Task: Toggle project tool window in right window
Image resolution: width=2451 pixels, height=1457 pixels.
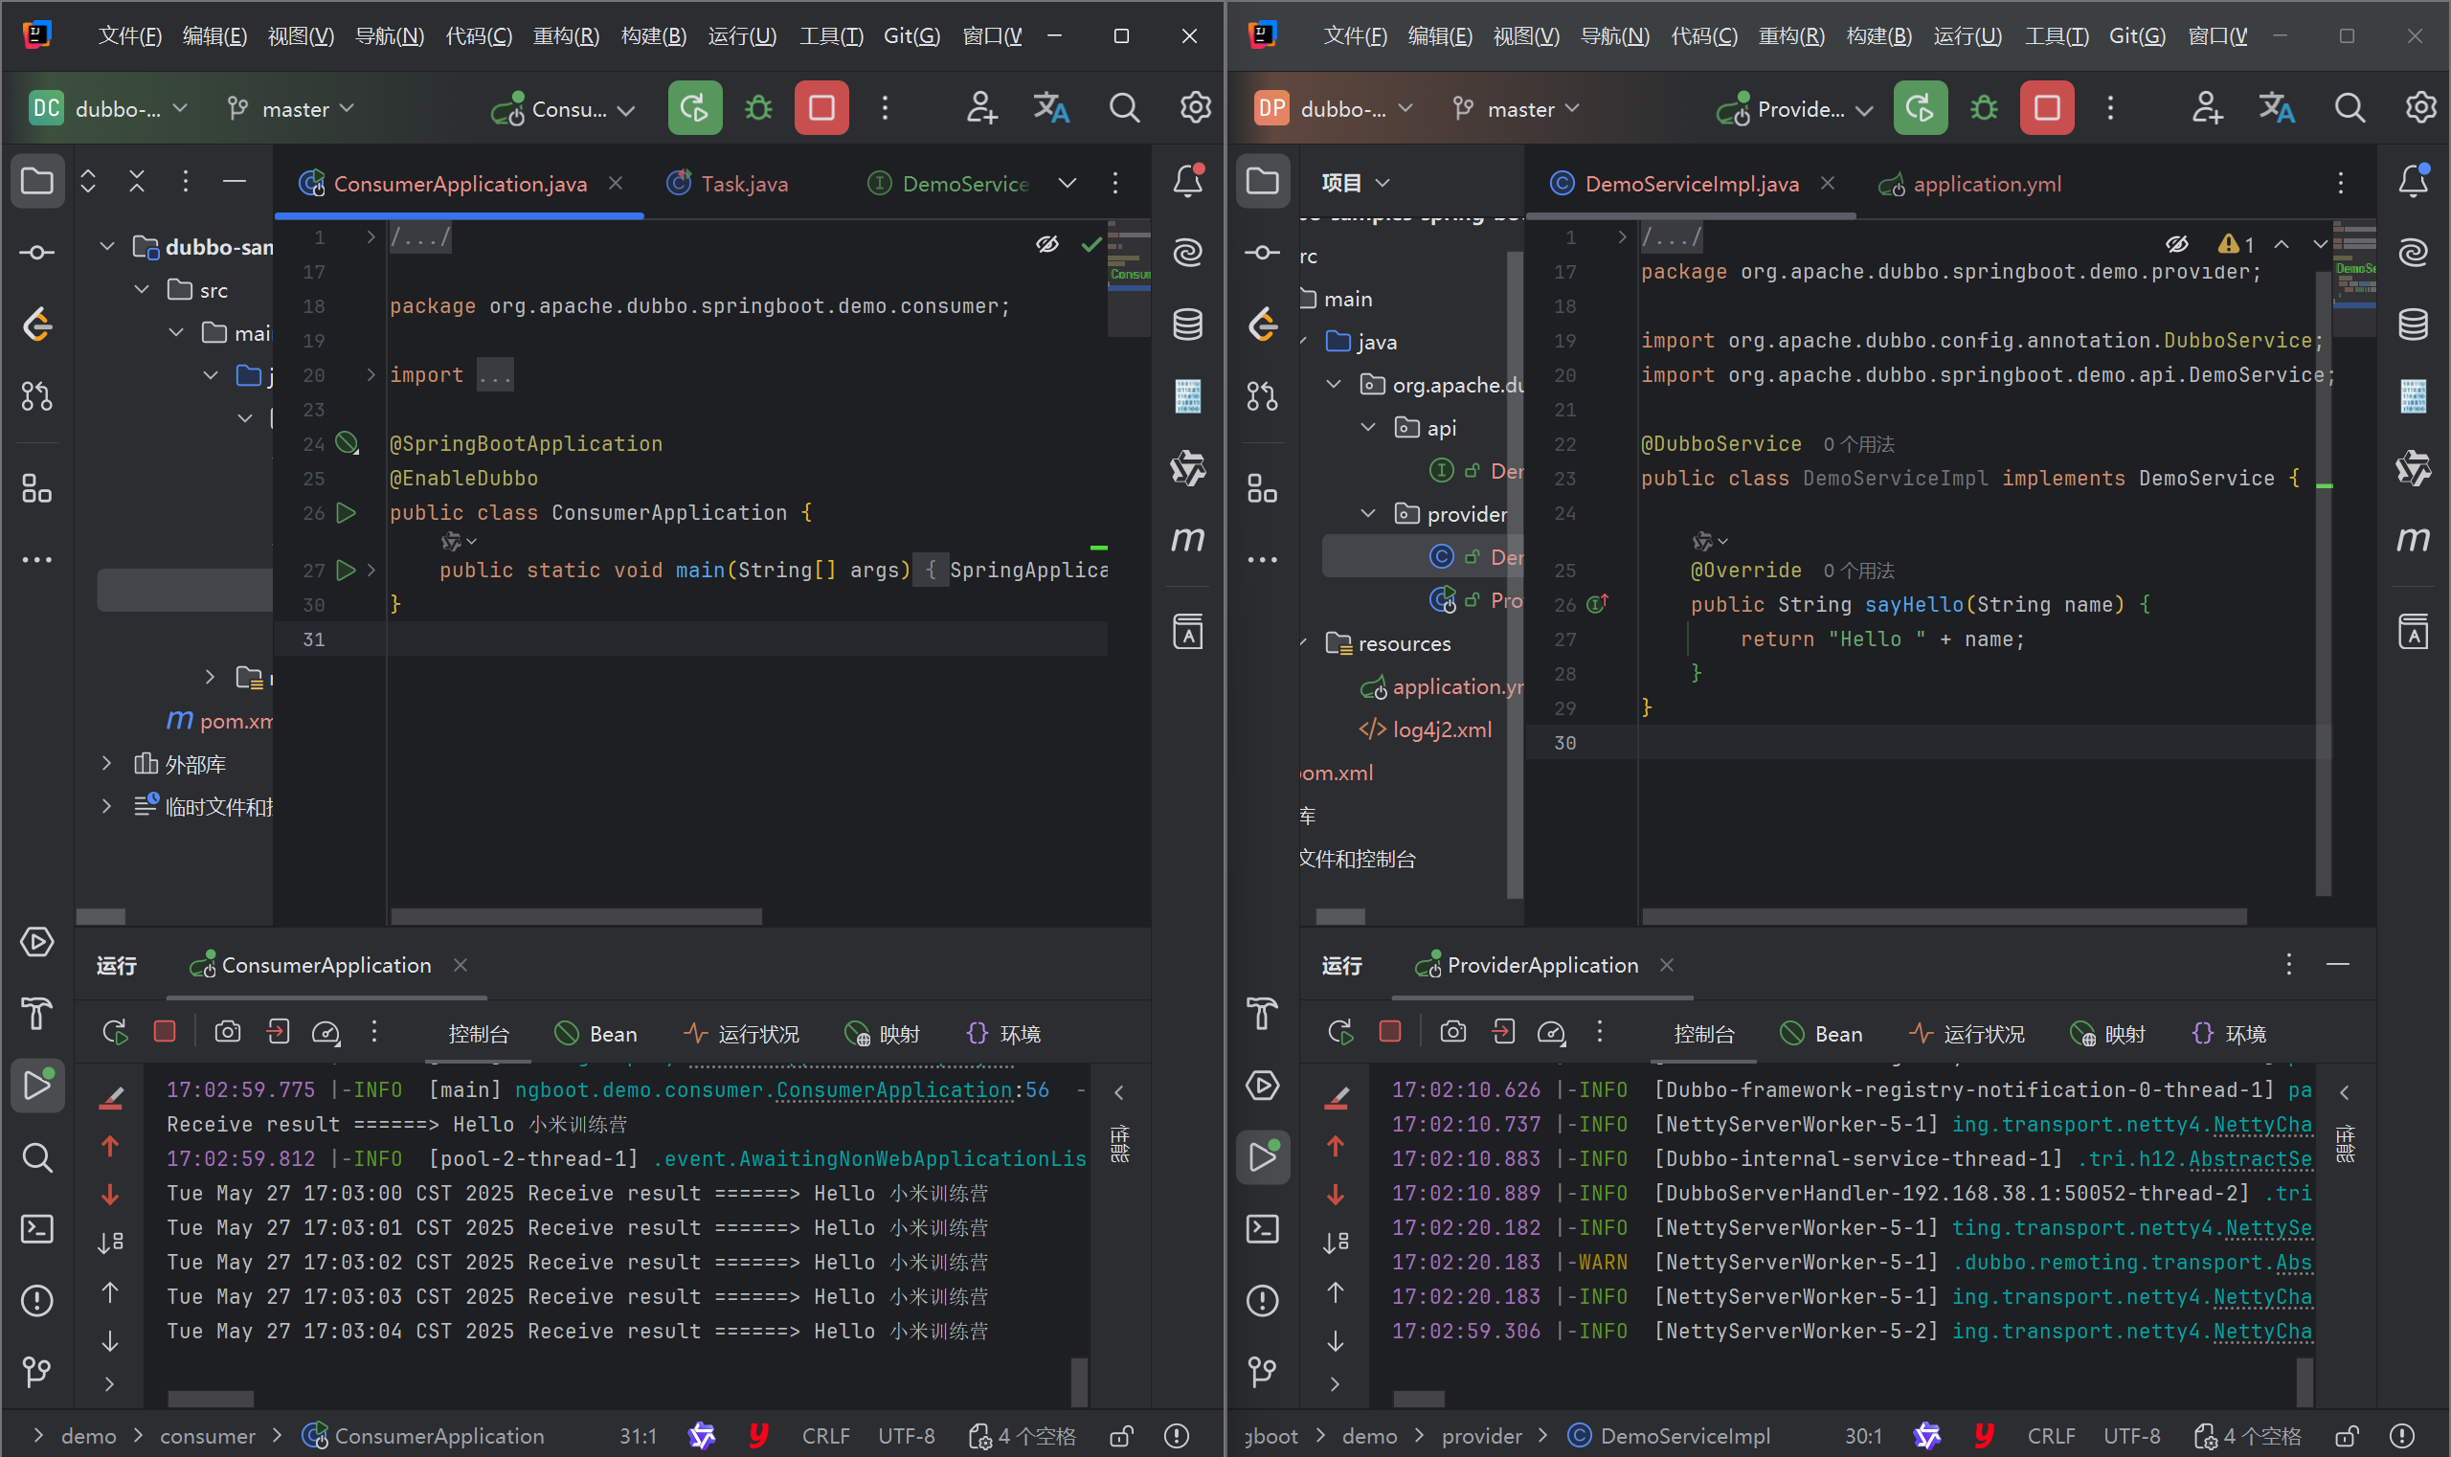Action: point(1263,182)
